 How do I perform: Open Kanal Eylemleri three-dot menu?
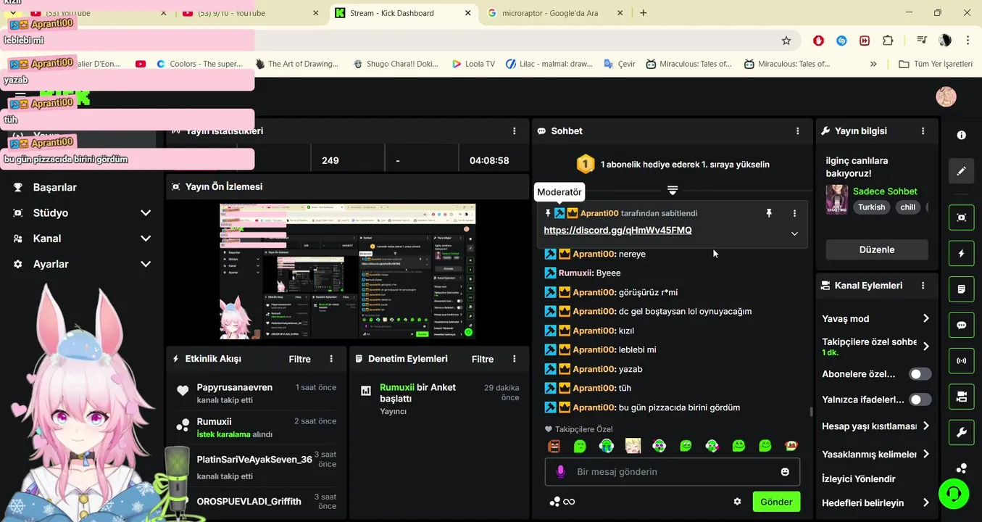point(923,286)
